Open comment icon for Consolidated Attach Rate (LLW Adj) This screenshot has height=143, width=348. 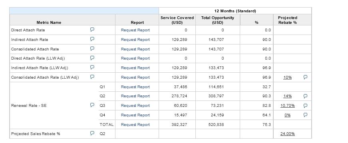[92, 77]
